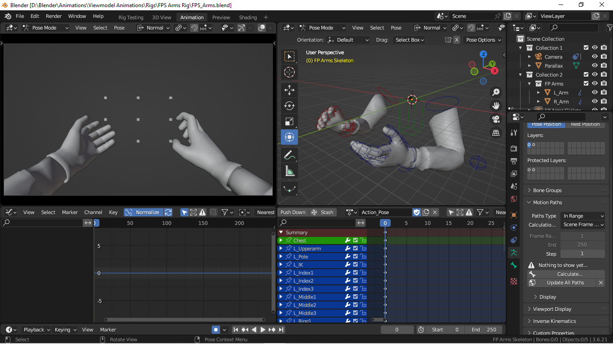The height and width of the screenshot is (344, 613).
Task: Click the clear paths X icon
Action: (600, 283)
